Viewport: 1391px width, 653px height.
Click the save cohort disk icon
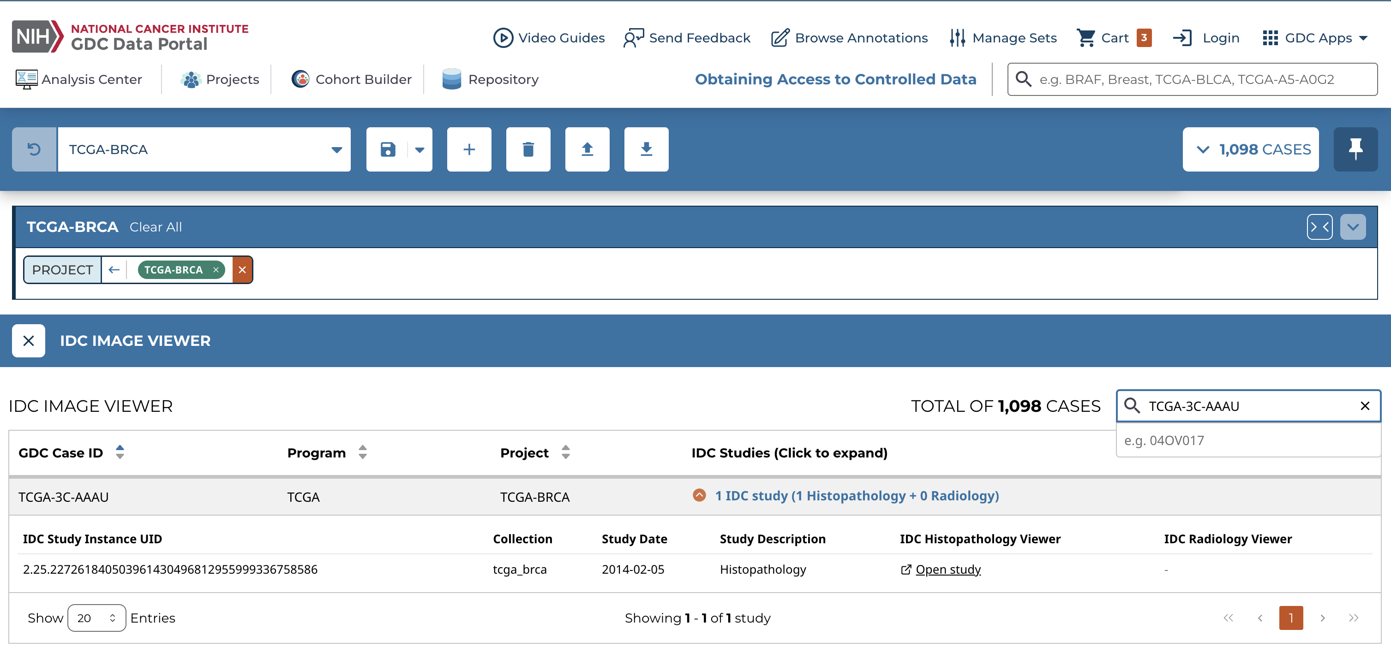[388, 149]
